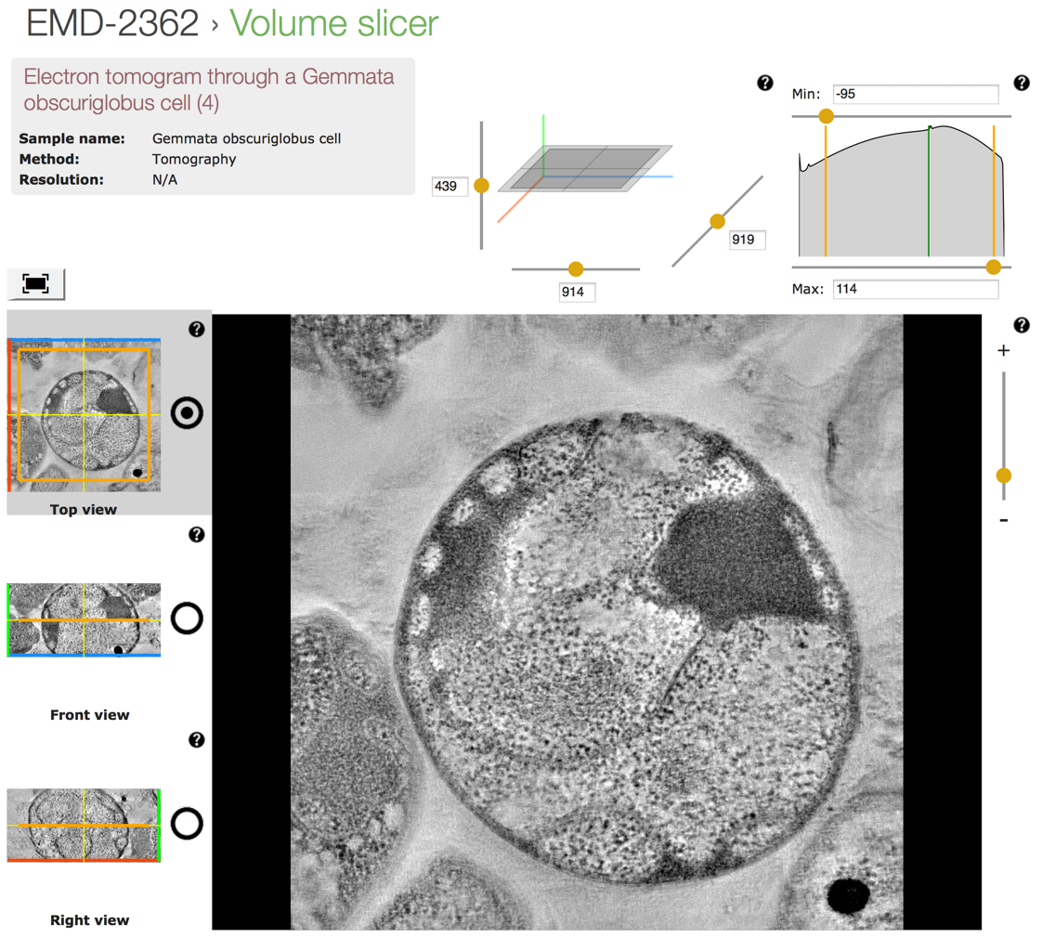
Task: Click the Min intensity input field
Action: (915, 94)
